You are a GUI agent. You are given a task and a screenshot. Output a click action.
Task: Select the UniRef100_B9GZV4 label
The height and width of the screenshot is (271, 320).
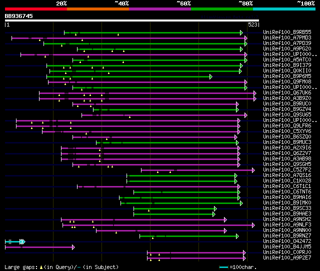click(287, 109)
